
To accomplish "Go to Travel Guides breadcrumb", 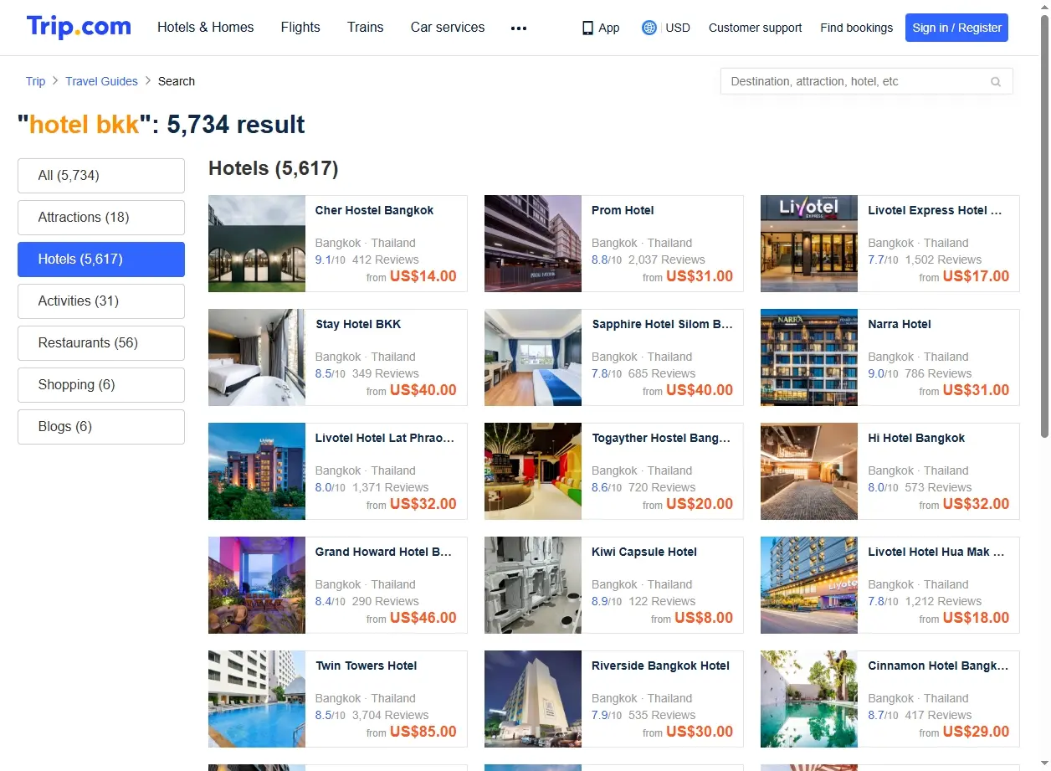I will pos(102,81).
